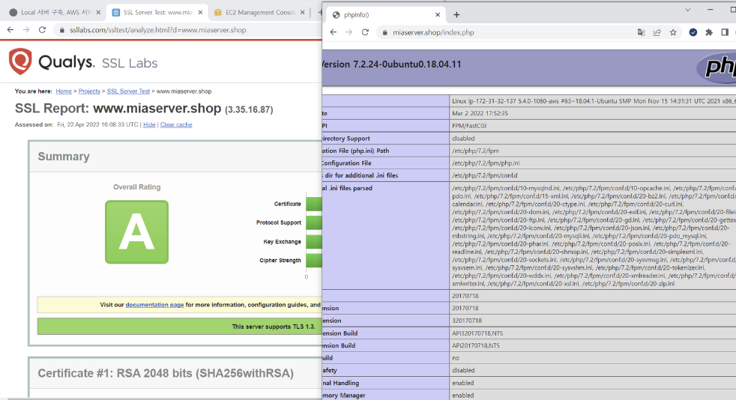Click the Cipher Strength score bar
This screenshot has width=736, height=400.
click(x=314, y=260)
